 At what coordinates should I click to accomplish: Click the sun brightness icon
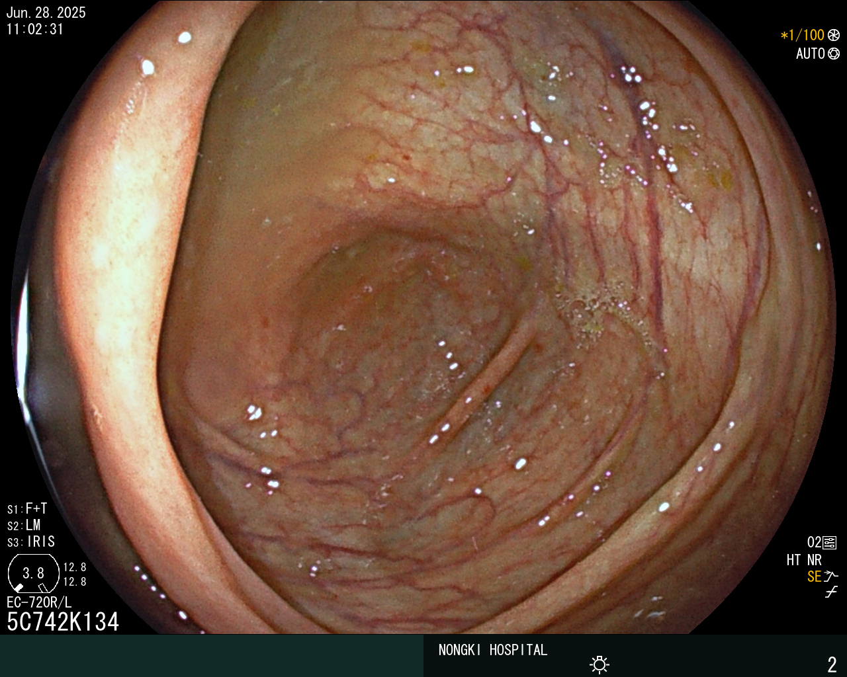pyautogui.click(x=600, y=664)
